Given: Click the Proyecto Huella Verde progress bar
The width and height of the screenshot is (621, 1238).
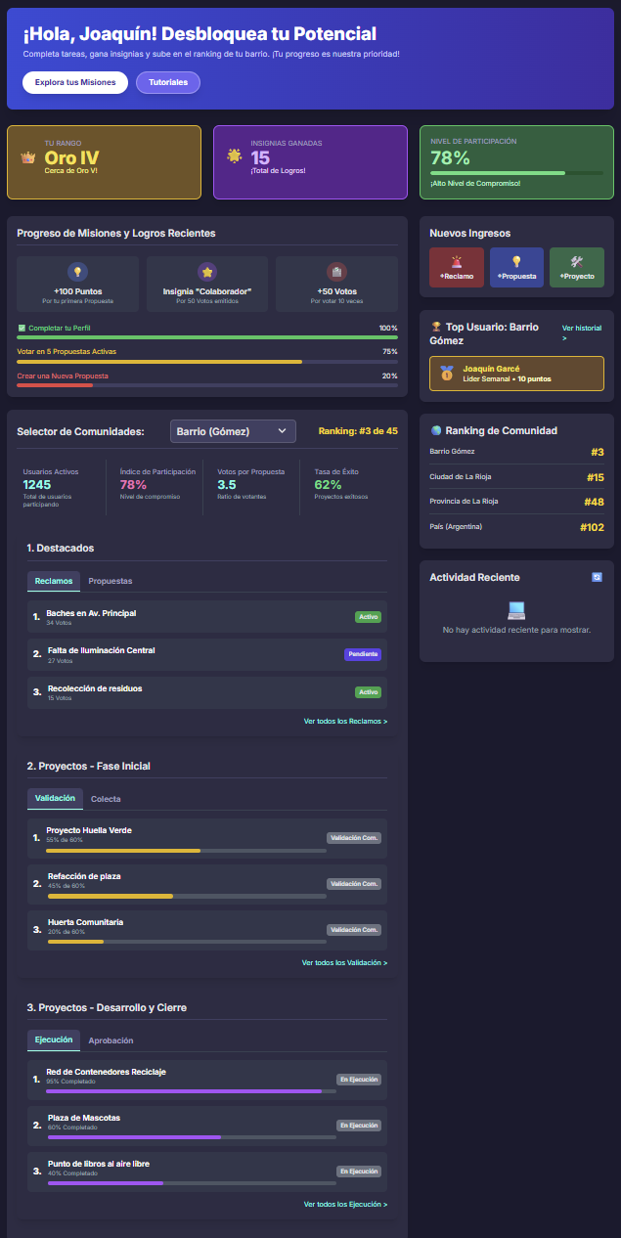Looking at the screenshot, I should point(186,851).
